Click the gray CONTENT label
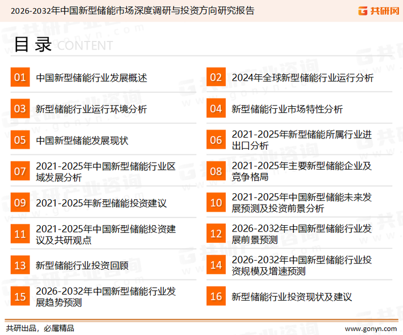Image resolution: width=403 pixels, height=335 pixels. [85, 46]
